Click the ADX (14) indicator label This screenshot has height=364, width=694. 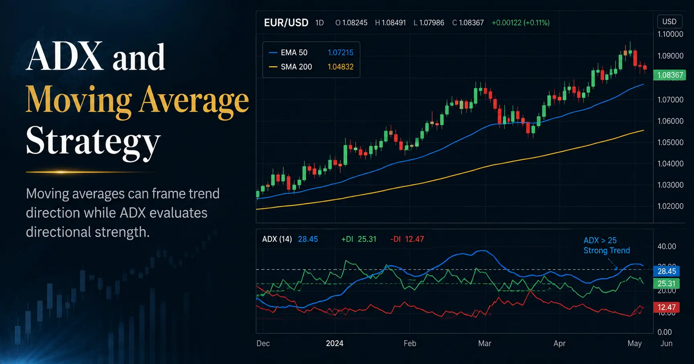[x=277, y=239]
